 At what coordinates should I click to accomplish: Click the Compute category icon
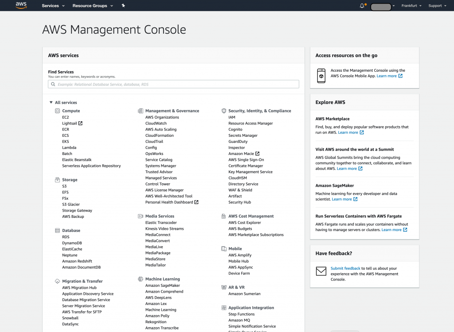tap(57, 111)
